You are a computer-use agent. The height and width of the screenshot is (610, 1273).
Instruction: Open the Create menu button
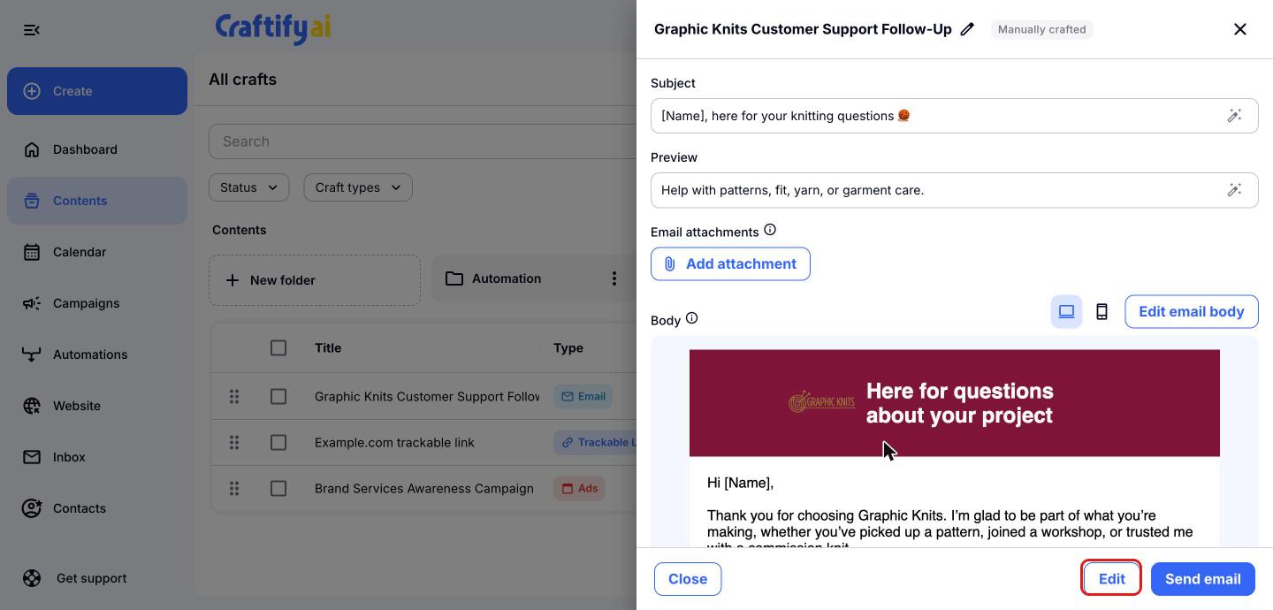click(97, 91)
